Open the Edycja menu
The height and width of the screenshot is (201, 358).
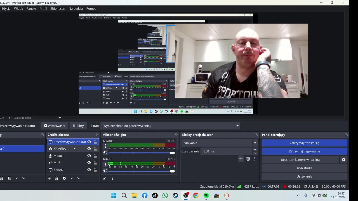(6, 9)
